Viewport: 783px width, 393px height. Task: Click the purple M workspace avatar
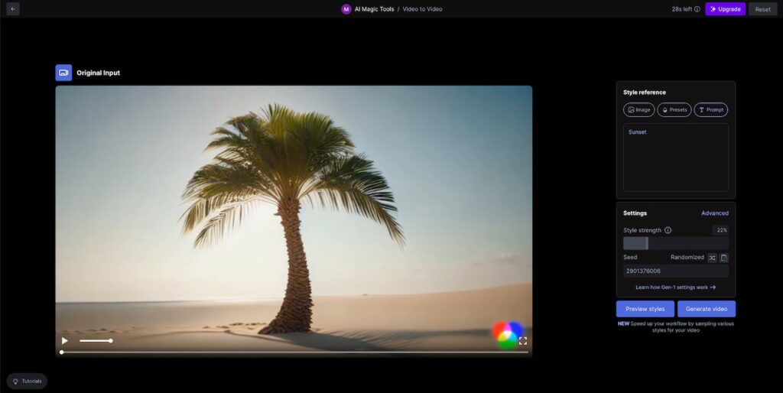tap(346, 9)
